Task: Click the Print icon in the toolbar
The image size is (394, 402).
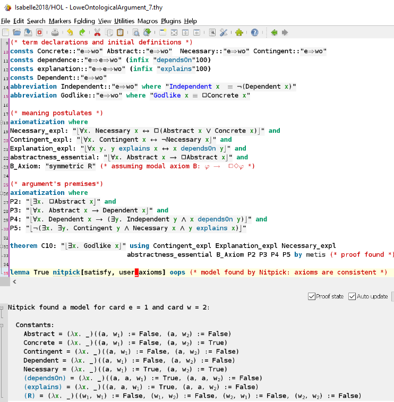Action: (x=55, y=32)
